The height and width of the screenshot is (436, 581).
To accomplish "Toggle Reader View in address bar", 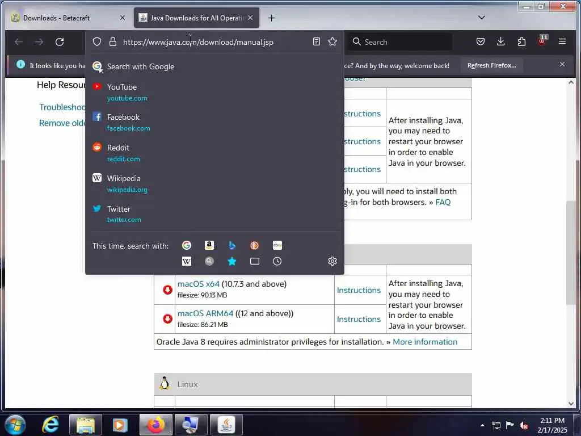I will point(317,41).
